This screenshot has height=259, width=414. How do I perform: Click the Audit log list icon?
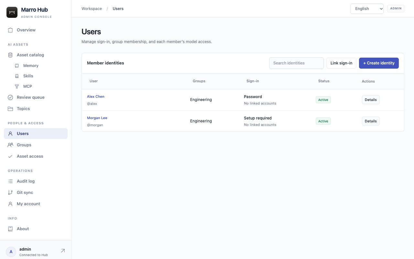(x=10, y=181)
